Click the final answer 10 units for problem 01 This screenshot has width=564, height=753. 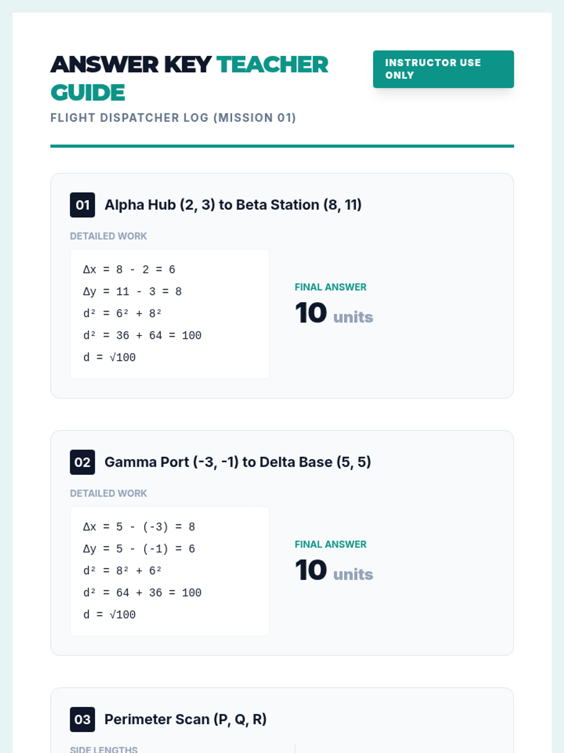pos(334,313)
